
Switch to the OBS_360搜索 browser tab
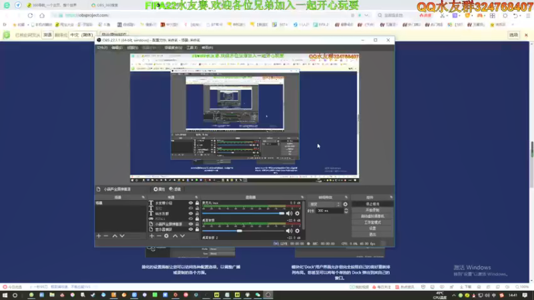click(105, 5)
